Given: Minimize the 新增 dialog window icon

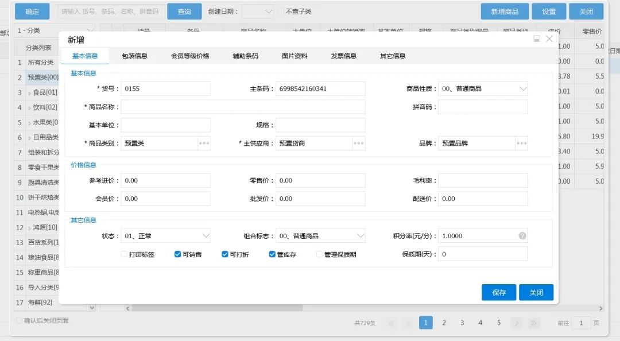Looking at the screenshot, I should [x=537, y=39].
